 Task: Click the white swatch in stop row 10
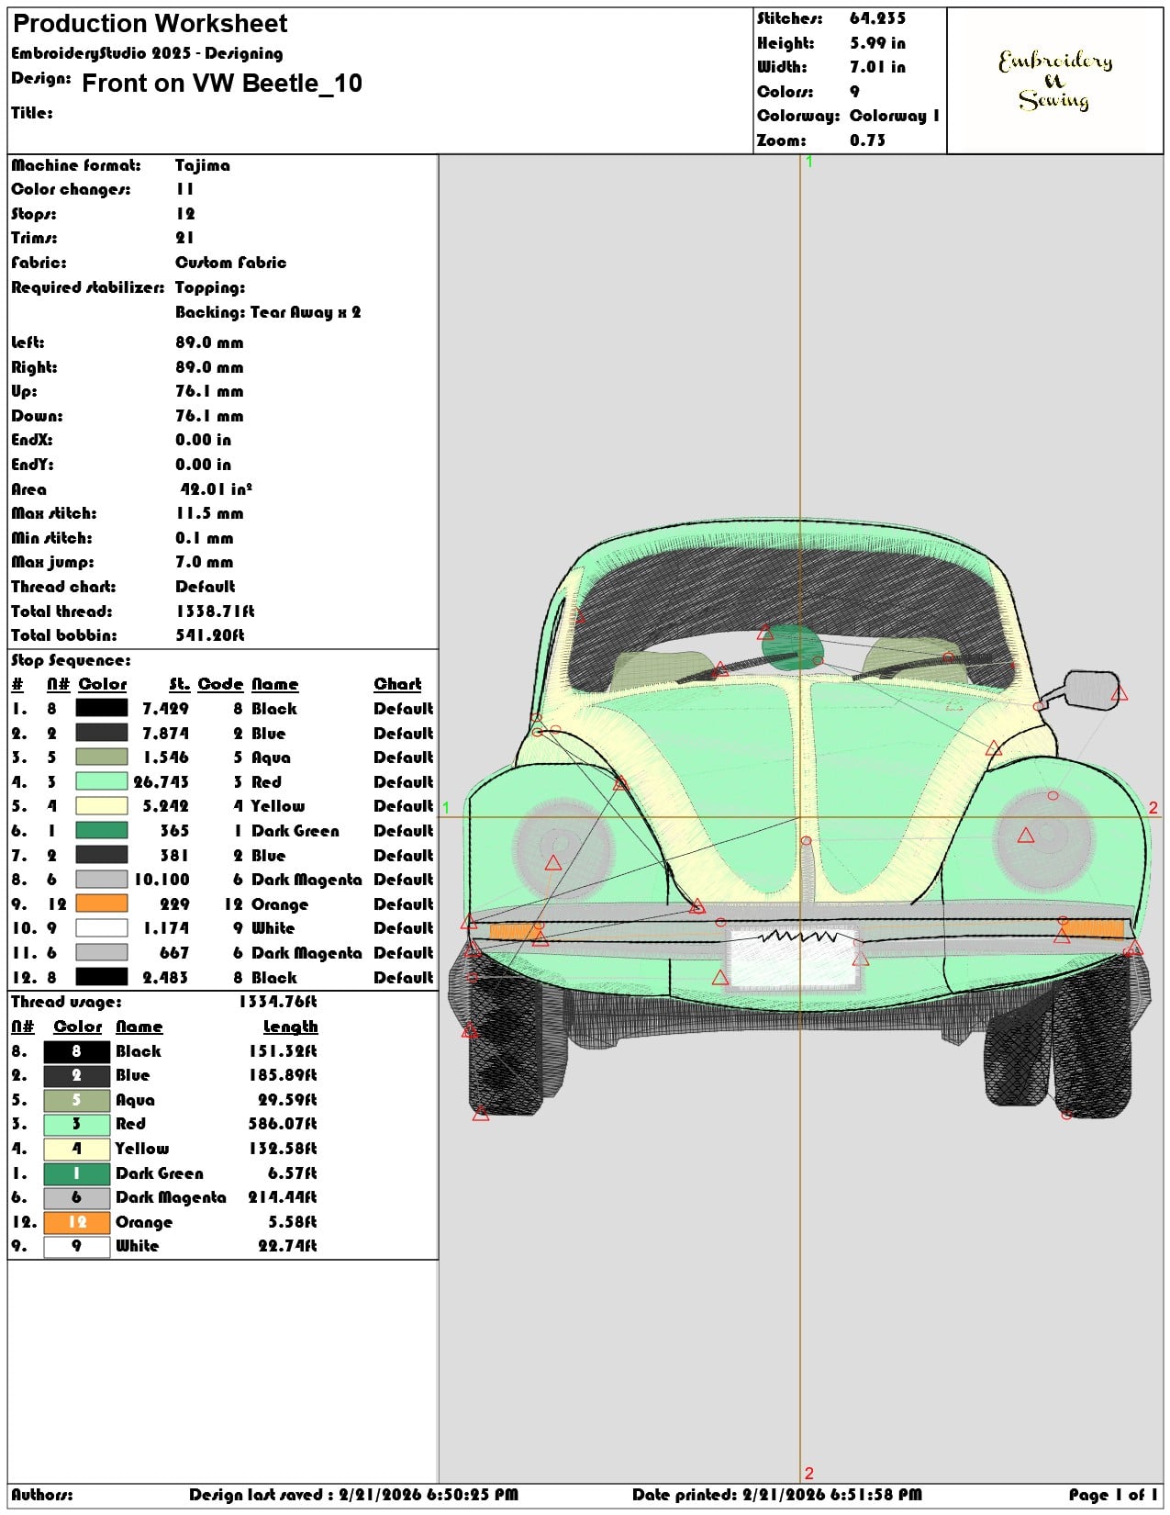[102, 928]
